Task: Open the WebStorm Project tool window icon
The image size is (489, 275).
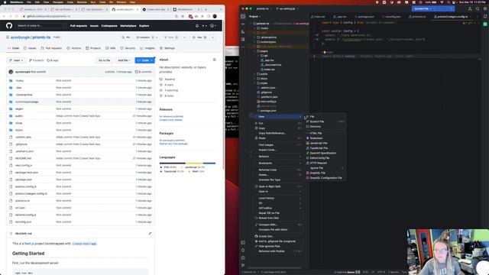Action: click(x=243, y=16)
